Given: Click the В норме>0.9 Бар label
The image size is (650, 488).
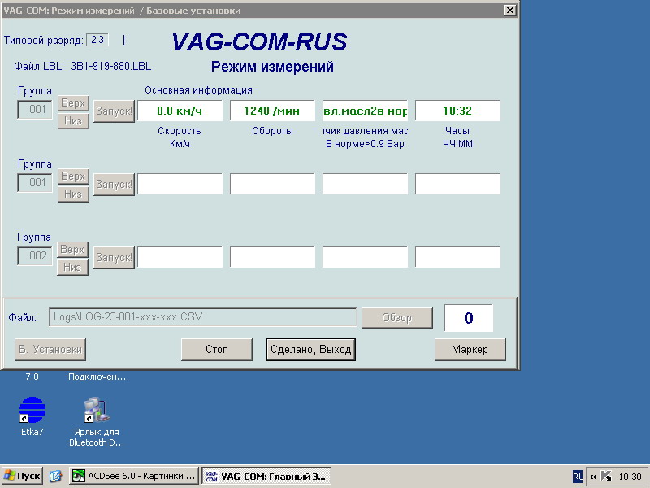Looking at the screenshot, I should click(x=365, y=144).
